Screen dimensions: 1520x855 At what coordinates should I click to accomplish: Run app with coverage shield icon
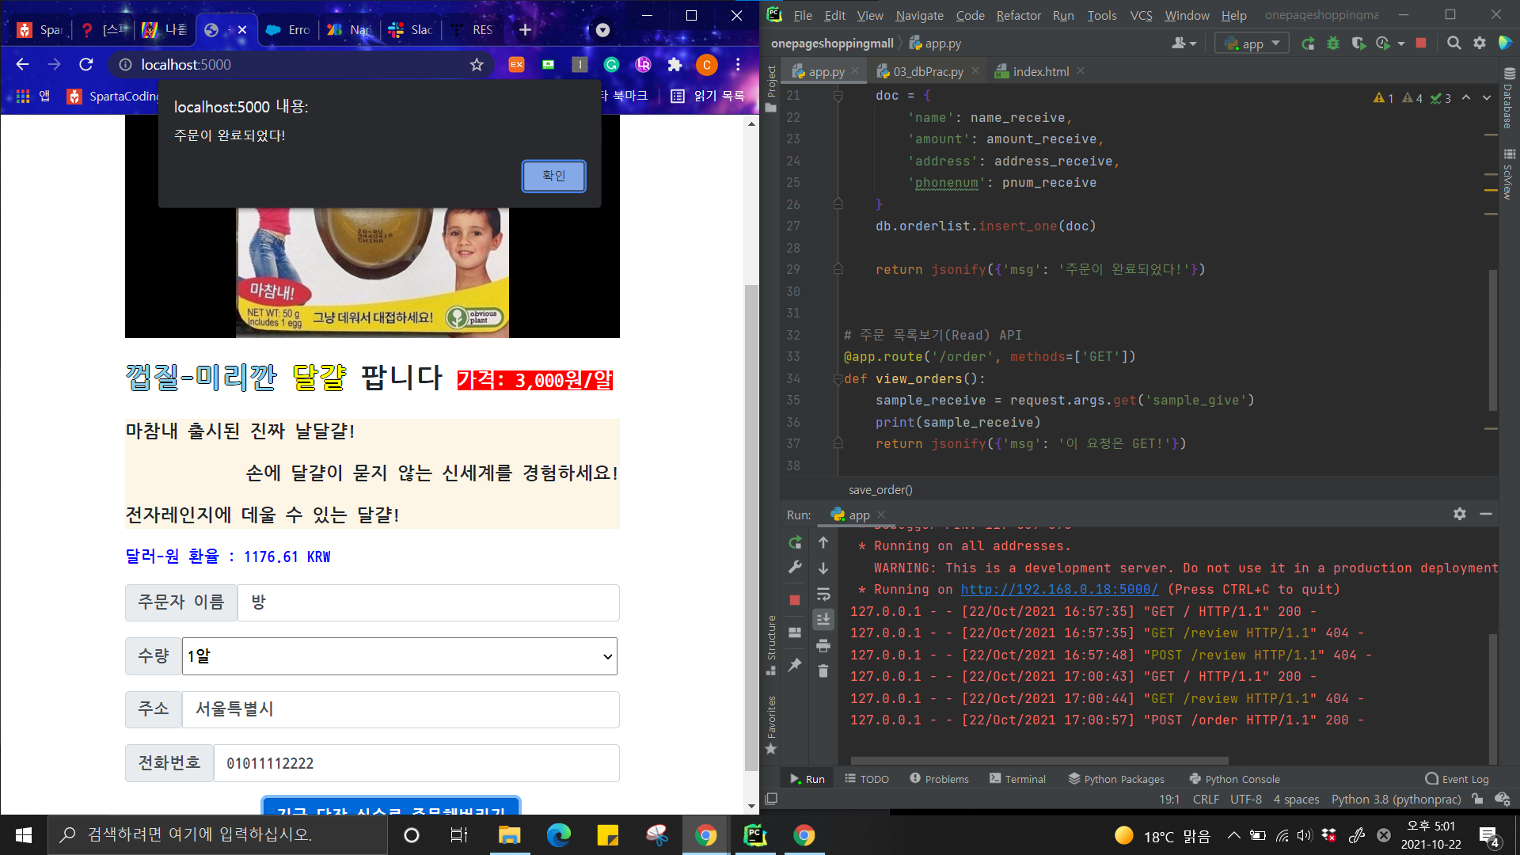point(1358,44)
